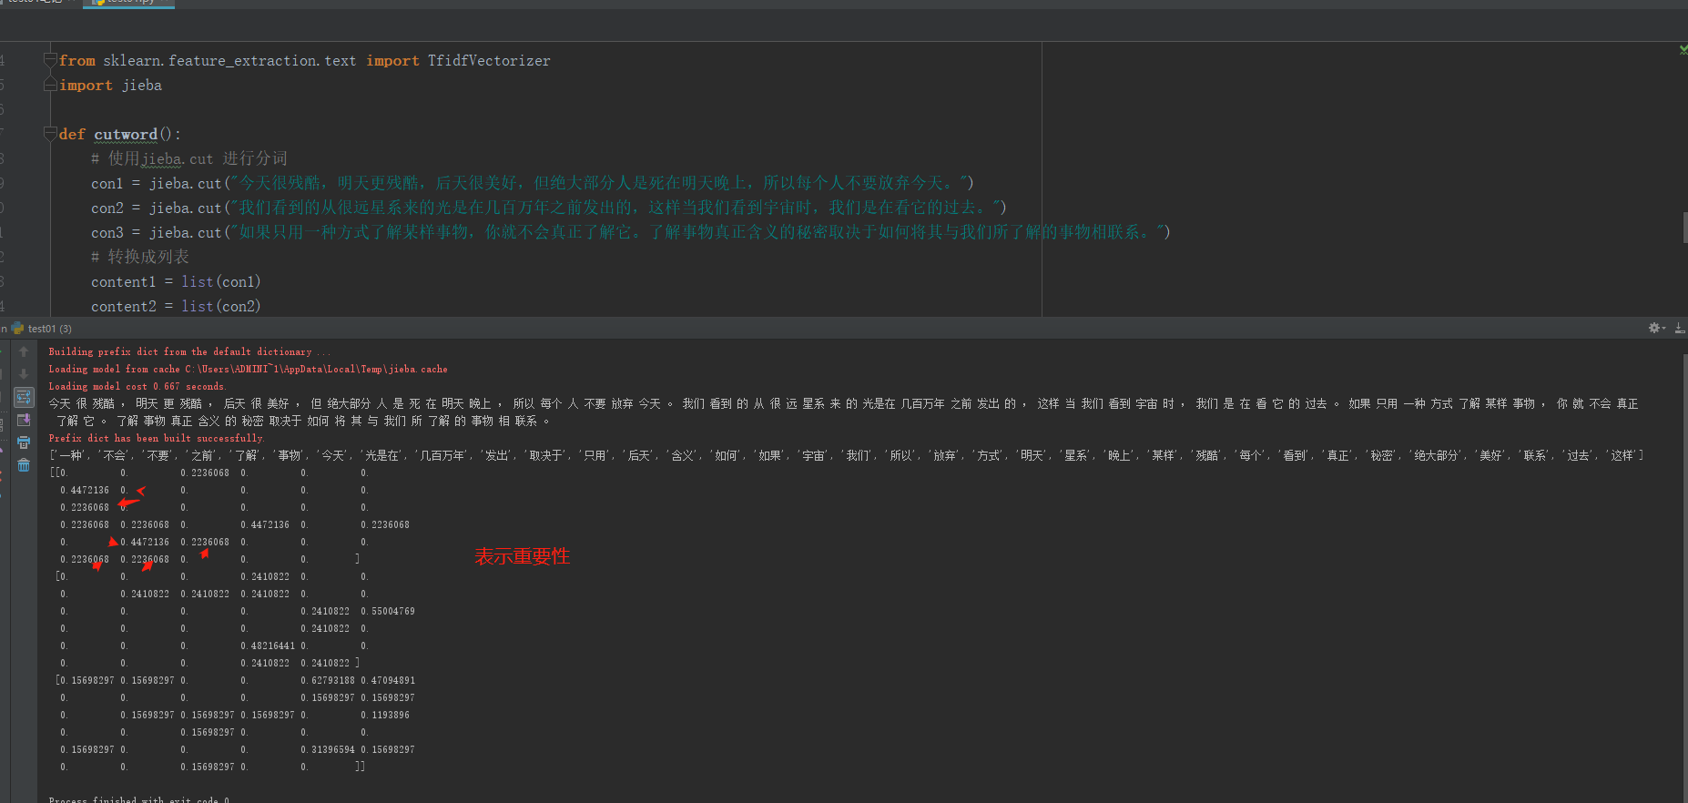Viewport: 1688px width, 803px height.
Task: Click the Up the Stack Trace arrow
Action: click(x=24, y=351)
